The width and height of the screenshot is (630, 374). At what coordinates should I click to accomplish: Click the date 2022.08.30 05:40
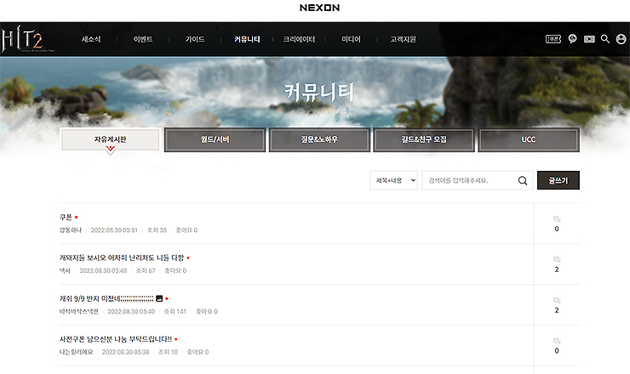click(131, 312)
